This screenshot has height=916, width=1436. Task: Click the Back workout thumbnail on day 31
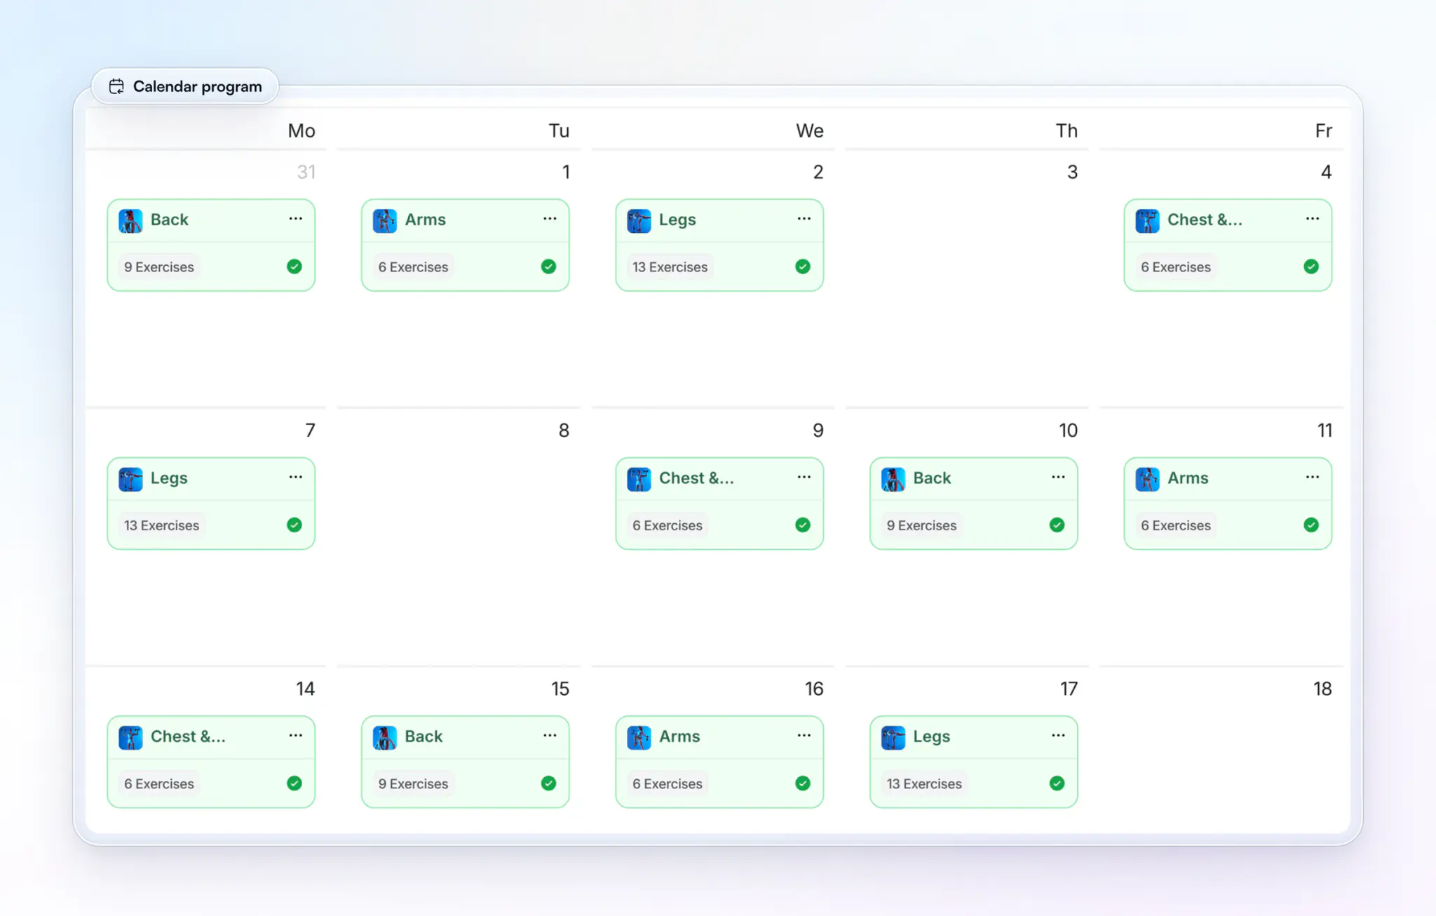130,221
